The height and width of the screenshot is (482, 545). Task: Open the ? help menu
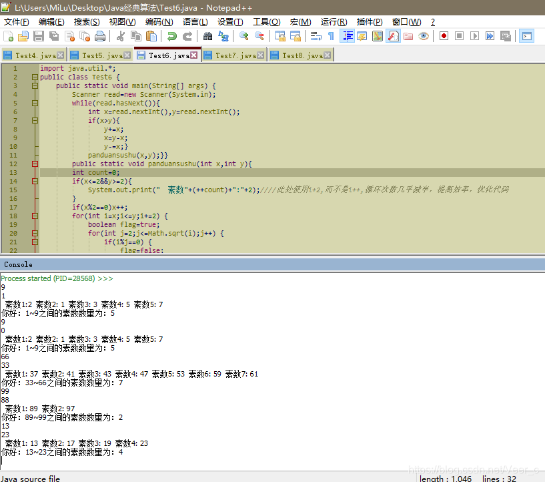pyautogui.click(x=433, y=22)
